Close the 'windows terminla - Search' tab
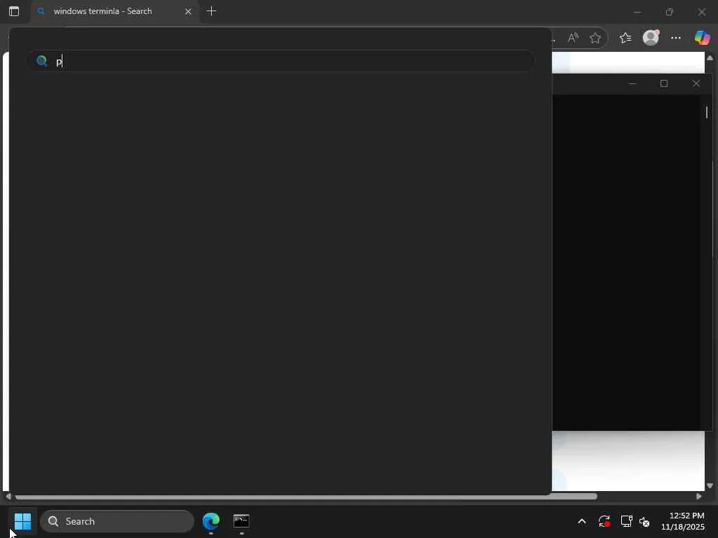The width and height of the screenshot is (718, 538). click(188, 11)
